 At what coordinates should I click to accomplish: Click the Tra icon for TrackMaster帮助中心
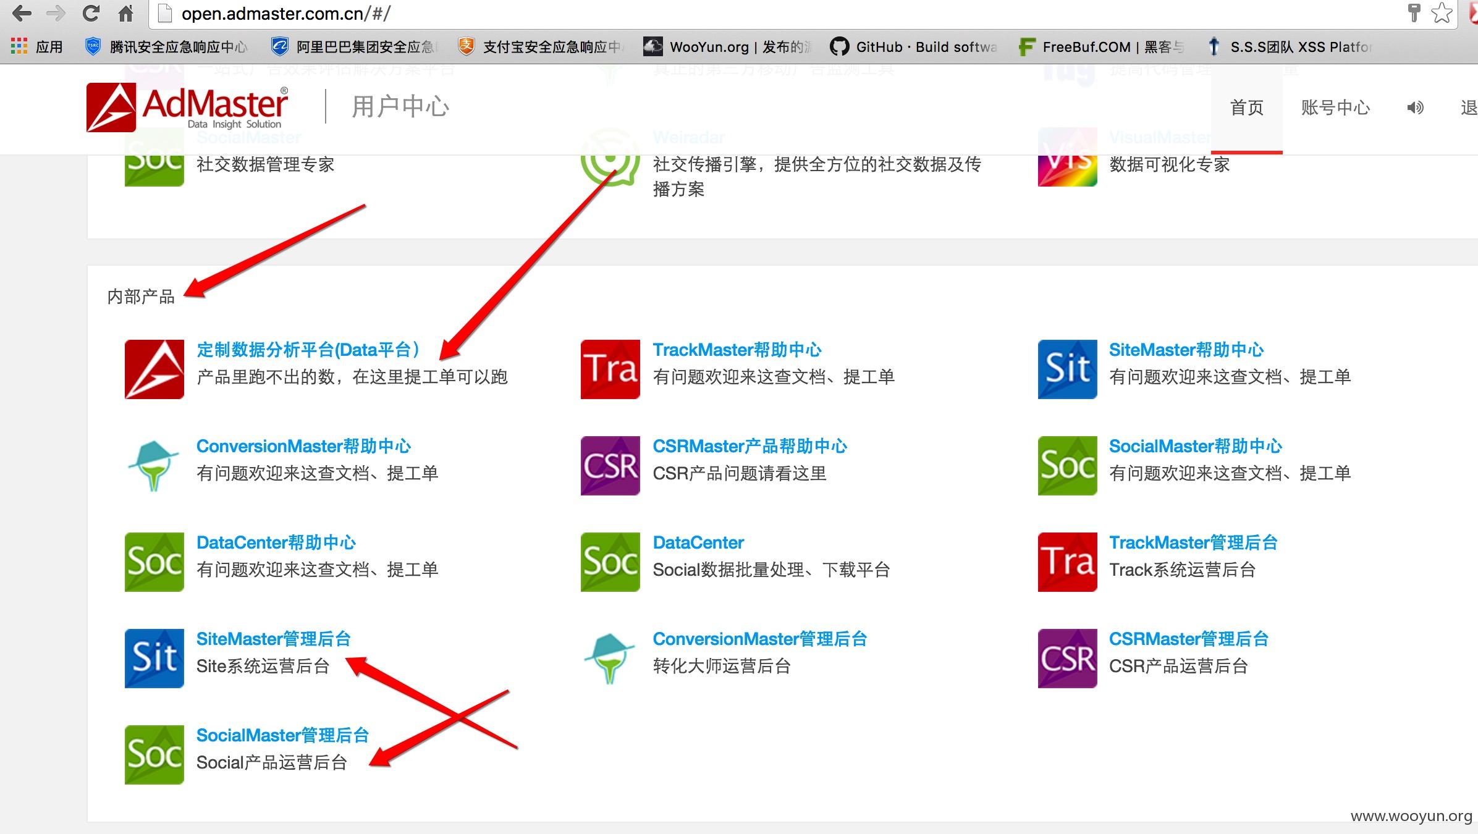[x=610, y=369]
